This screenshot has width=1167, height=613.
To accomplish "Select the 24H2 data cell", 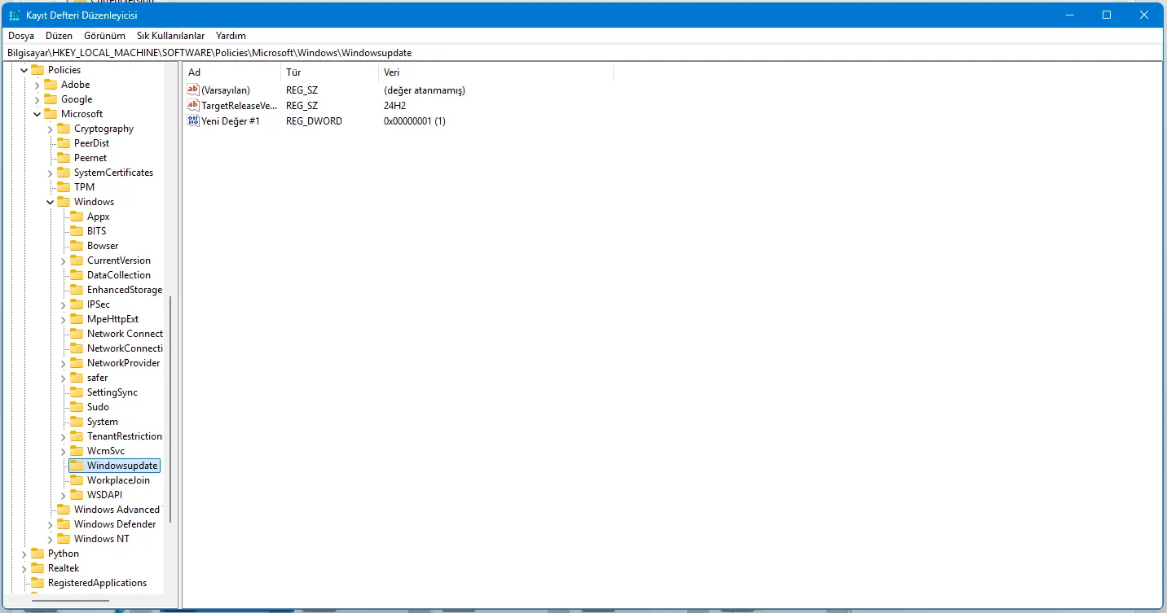I will pos(394,106).
